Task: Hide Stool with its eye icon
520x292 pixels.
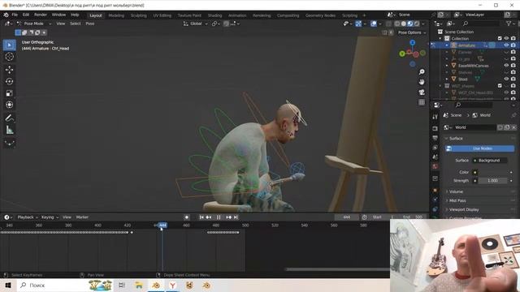Action: point(506,79)
